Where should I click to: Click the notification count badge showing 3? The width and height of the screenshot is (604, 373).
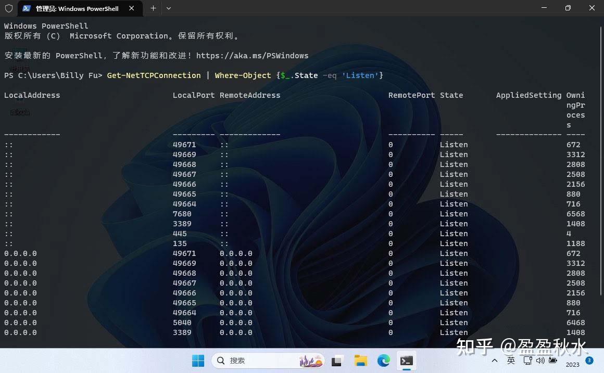[x=589, y=359]
